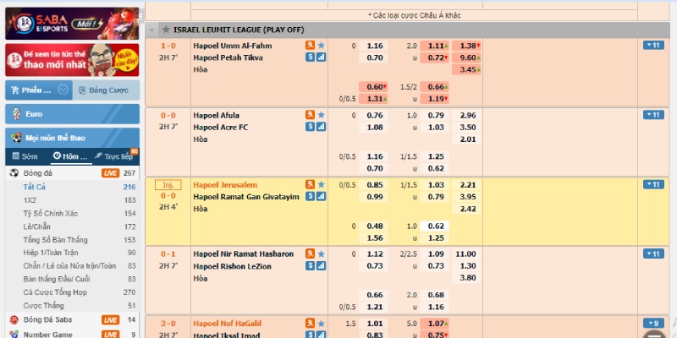The width and height of the screenshot is (677, 338).
Task: Toggle the favorite star for Hapoel Afula match
Action: (x=321, y=115)
